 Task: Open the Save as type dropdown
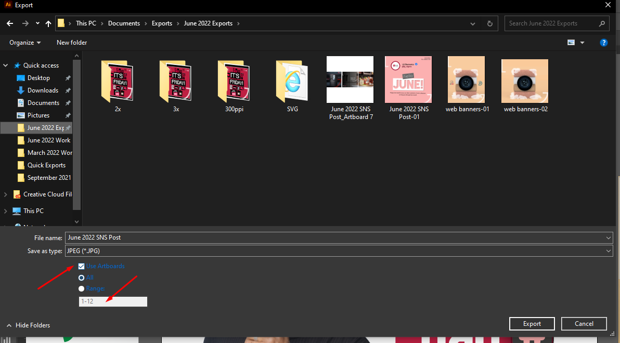click(x=608, y=251)
